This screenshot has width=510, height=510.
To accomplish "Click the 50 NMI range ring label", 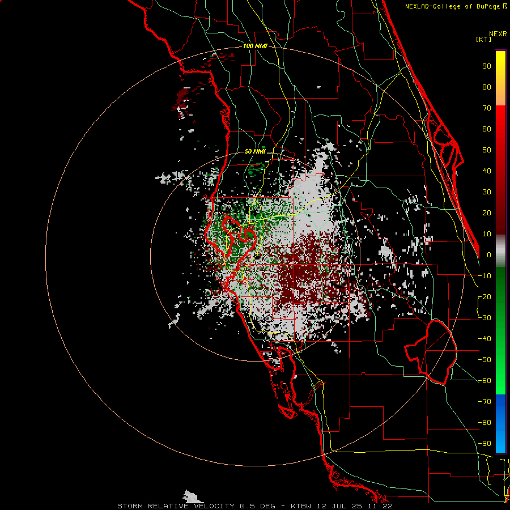I will (x=255, y=151).
